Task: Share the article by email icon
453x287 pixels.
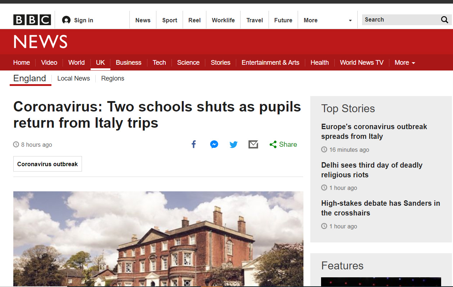Action: (253, 145)
